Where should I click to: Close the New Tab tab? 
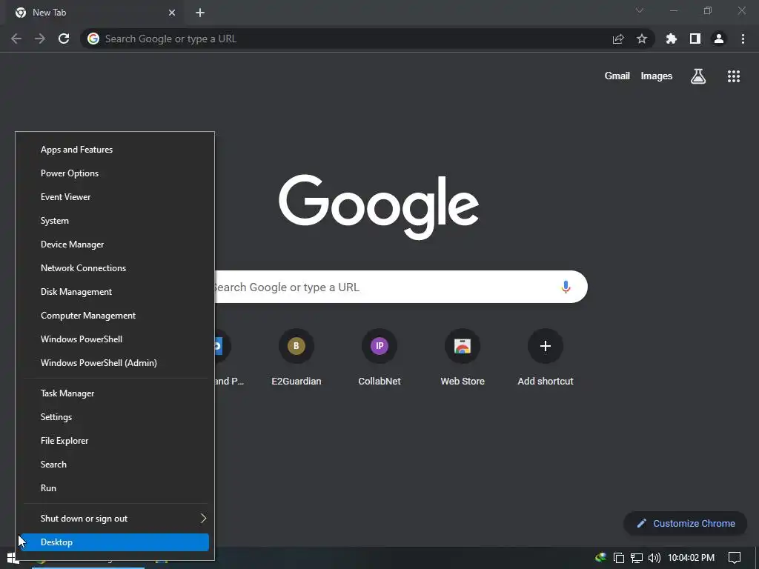click(172, 13)
